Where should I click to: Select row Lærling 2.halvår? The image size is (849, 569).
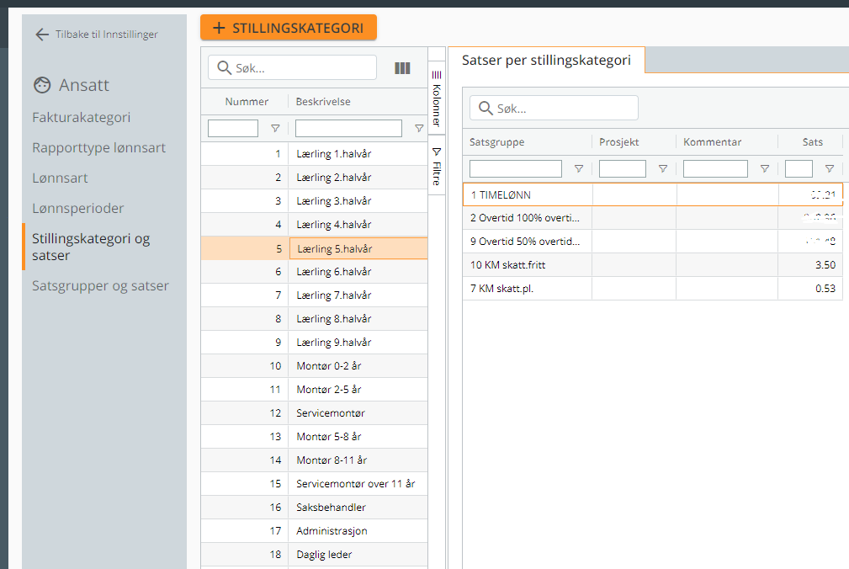coord(314,178)
